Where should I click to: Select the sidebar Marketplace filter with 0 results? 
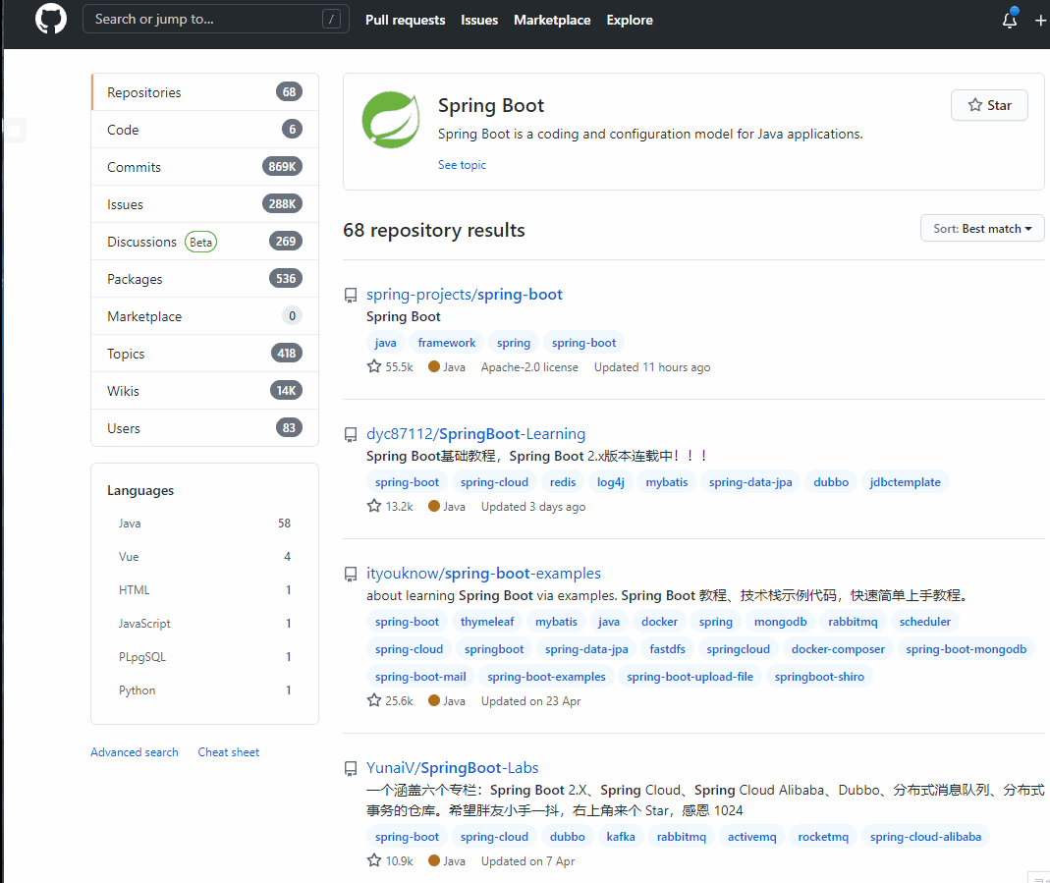[205, 316]
